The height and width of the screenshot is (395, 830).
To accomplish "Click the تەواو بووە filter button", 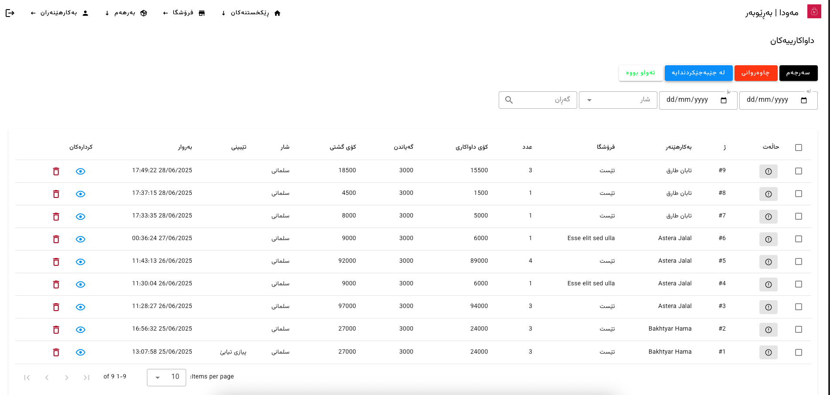I will click(x=640, y=73).
